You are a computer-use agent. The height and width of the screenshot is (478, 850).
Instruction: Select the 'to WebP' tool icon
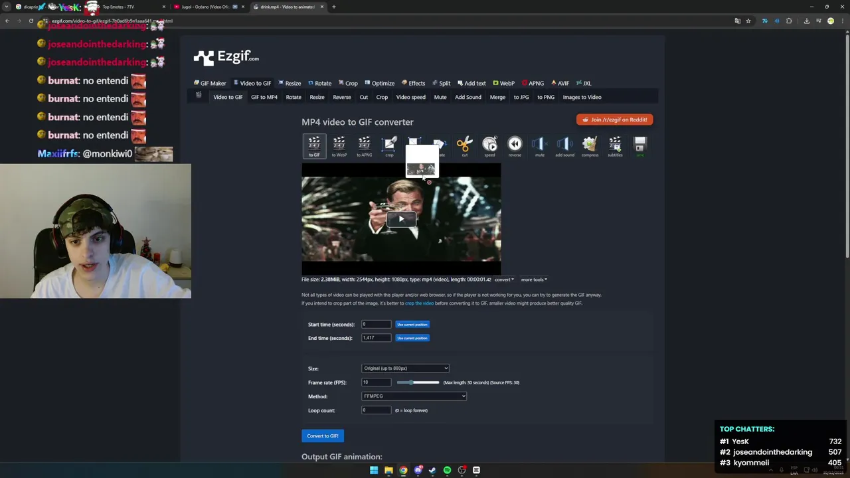tap(339, 146)
